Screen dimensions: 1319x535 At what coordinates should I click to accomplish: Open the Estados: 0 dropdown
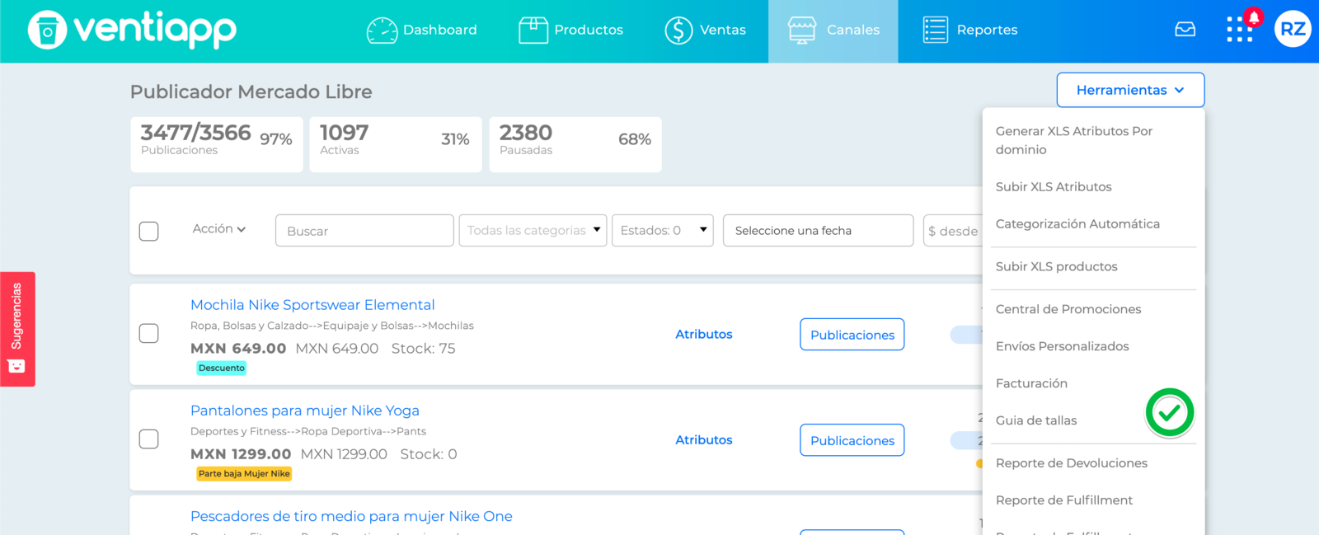point(662,231)
